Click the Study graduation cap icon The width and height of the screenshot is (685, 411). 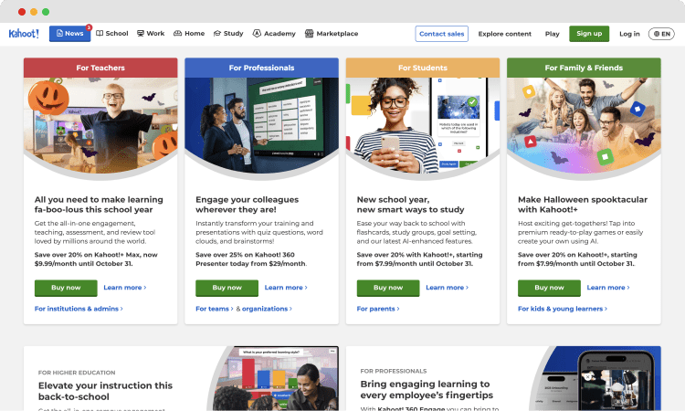[x=217, y=34]
